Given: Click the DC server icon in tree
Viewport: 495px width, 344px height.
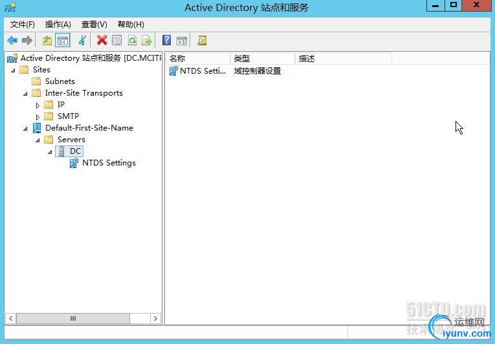Looking at the screenshot, I should tap(61, 151).
